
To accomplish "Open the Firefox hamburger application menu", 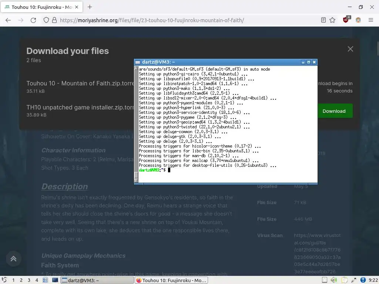I will [371, 20].
